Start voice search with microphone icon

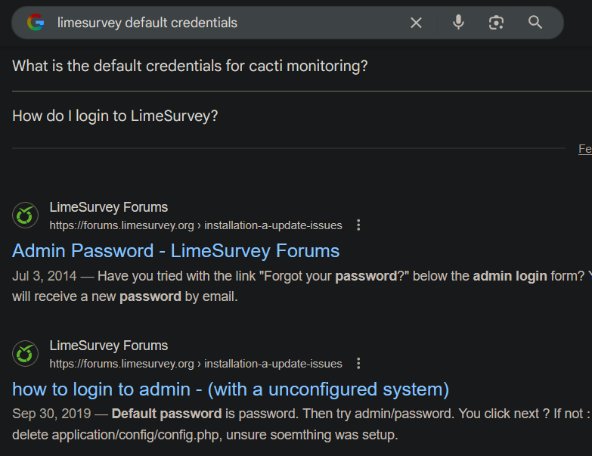click(458, 22)
